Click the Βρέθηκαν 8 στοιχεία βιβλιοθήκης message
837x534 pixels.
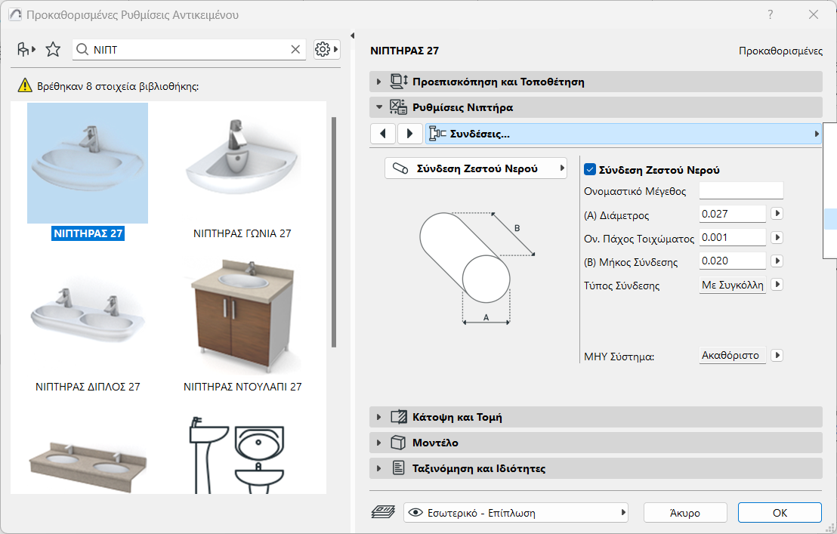[x=118, y=86]
